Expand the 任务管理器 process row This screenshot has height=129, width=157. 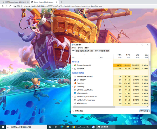[x=72, y=69]
